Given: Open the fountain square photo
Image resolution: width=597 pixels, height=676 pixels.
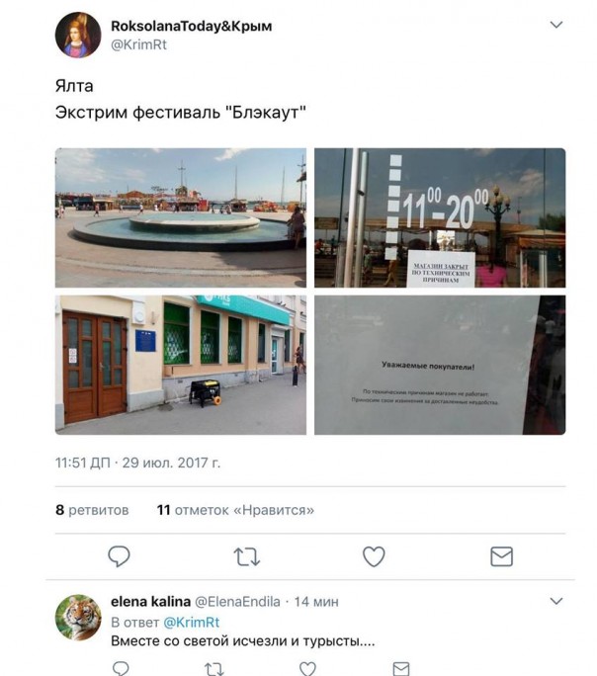Looking at the screenshot, I should pos(181,217).
